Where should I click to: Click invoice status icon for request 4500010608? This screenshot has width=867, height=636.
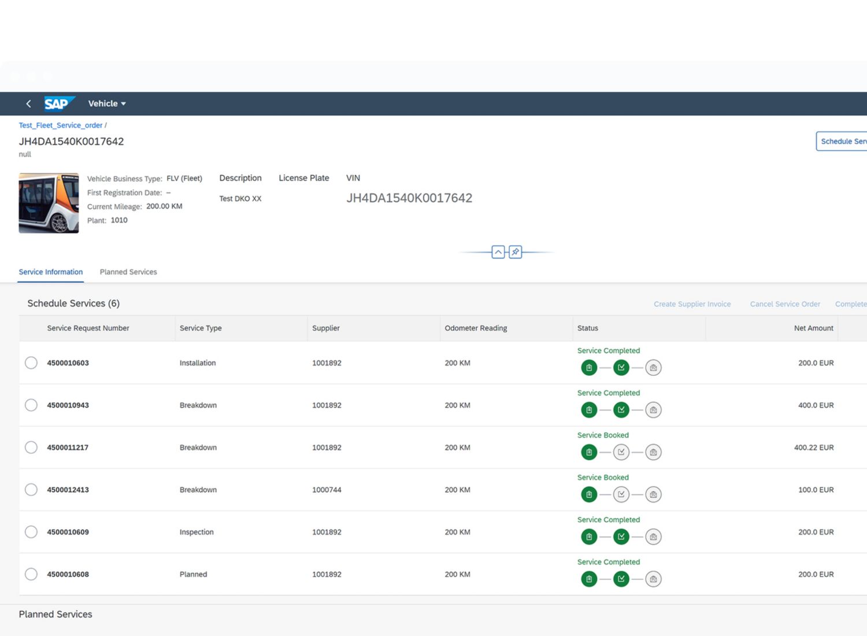coord(653,579)
